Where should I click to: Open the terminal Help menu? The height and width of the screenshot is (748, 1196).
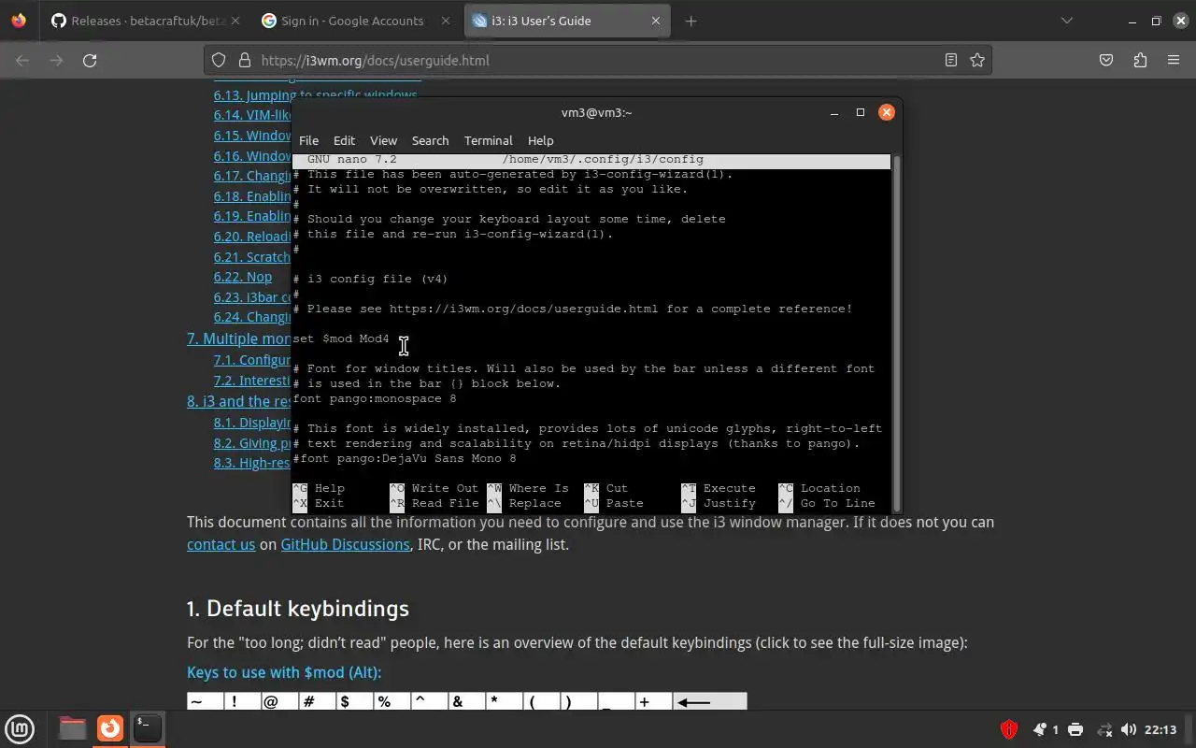tap(540, 140)
